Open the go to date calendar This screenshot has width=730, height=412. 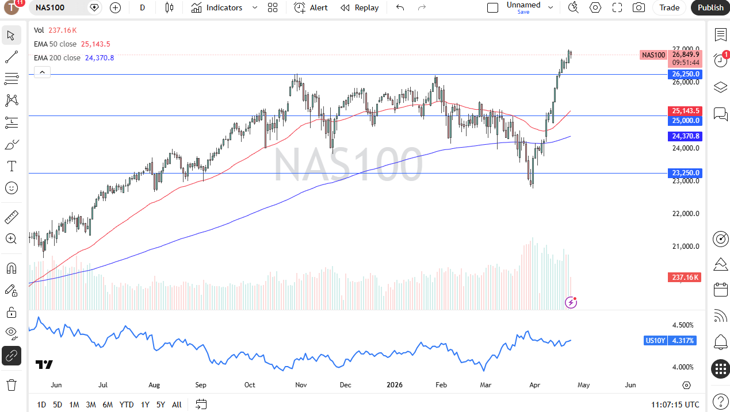point(201,405)
